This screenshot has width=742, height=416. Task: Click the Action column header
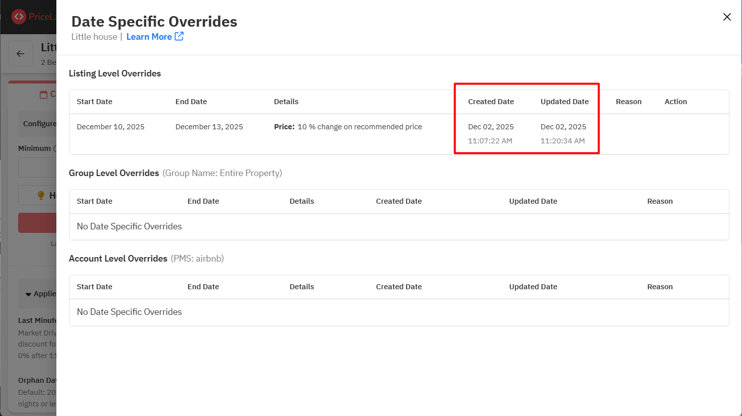tap(676, 102)
